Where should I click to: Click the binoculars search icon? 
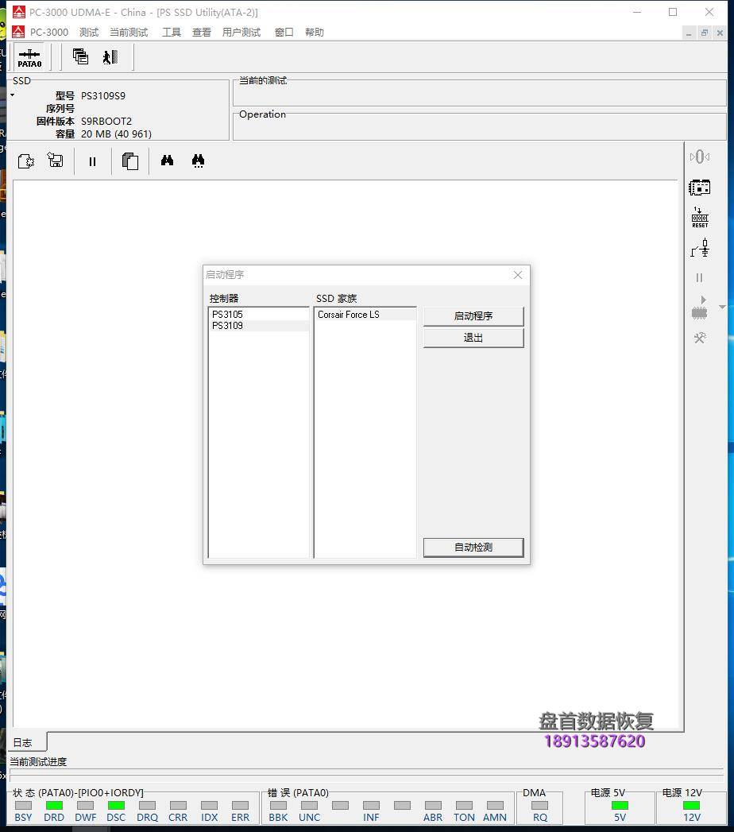tap(167, 161)
